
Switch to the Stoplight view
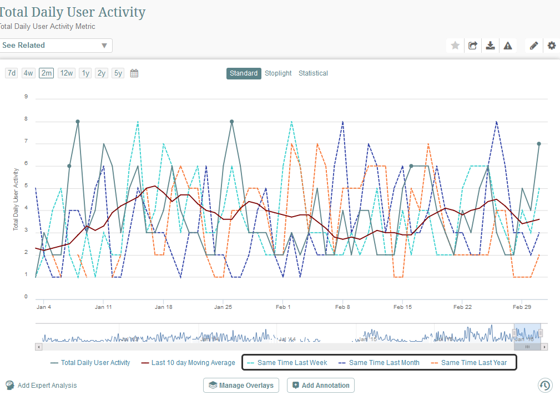(x=278, y=73)
